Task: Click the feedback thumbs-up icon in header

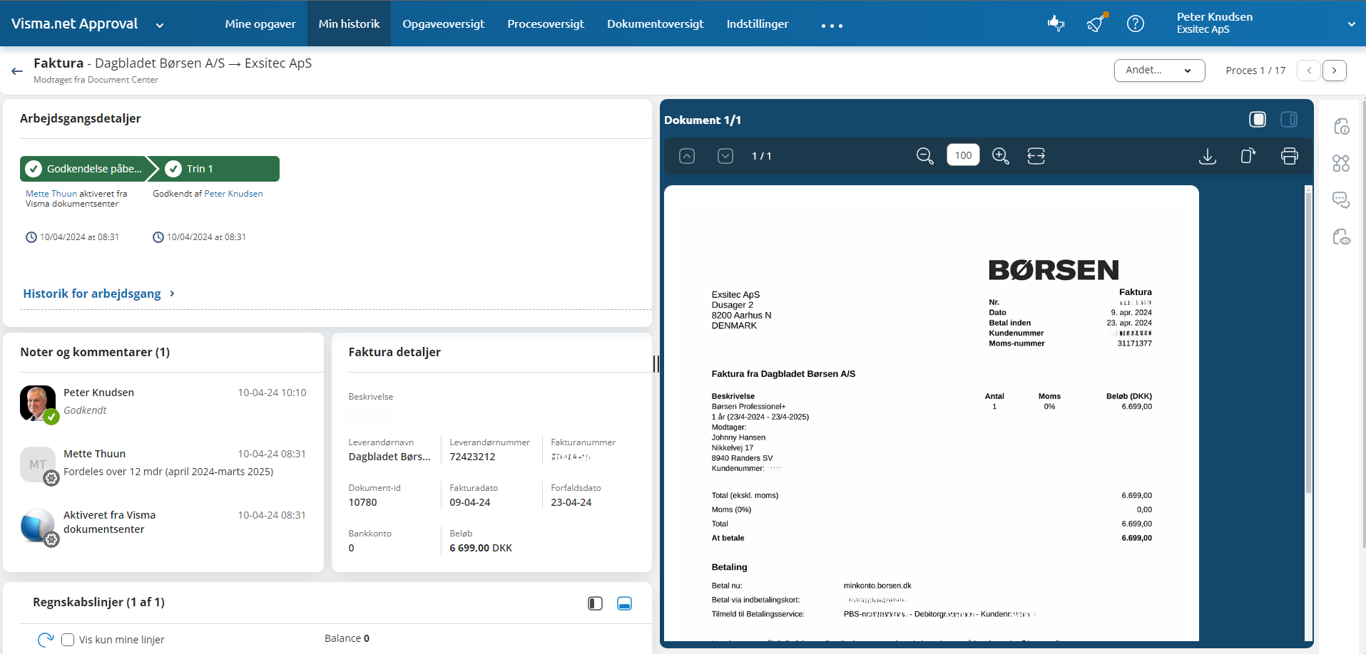Action: coord(1056,24)
